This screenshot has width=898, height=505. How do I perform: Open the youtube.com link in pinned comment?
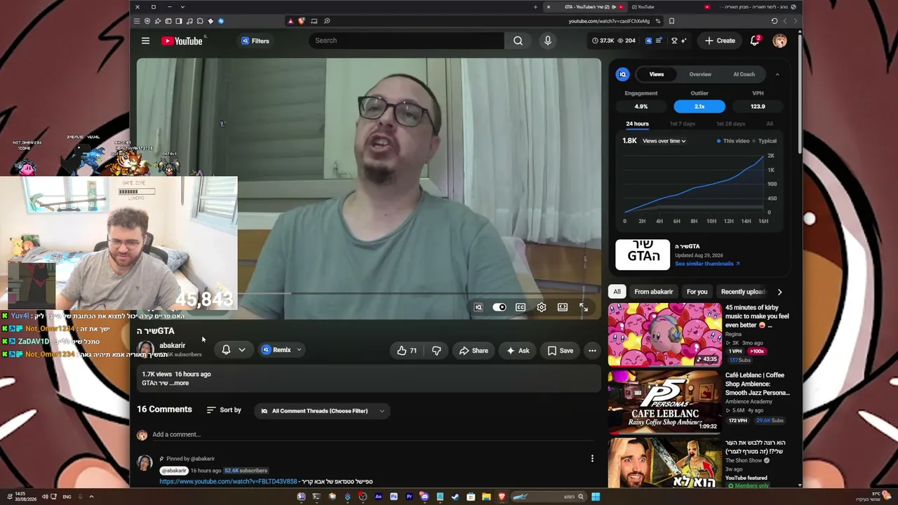(x=228, y=482)
